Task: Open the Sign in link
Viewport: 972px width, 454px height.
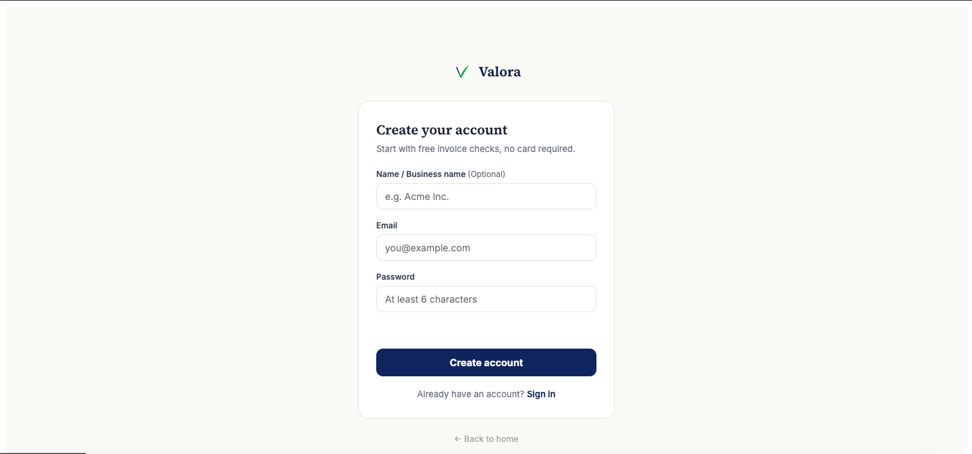Action: point(541,395)
